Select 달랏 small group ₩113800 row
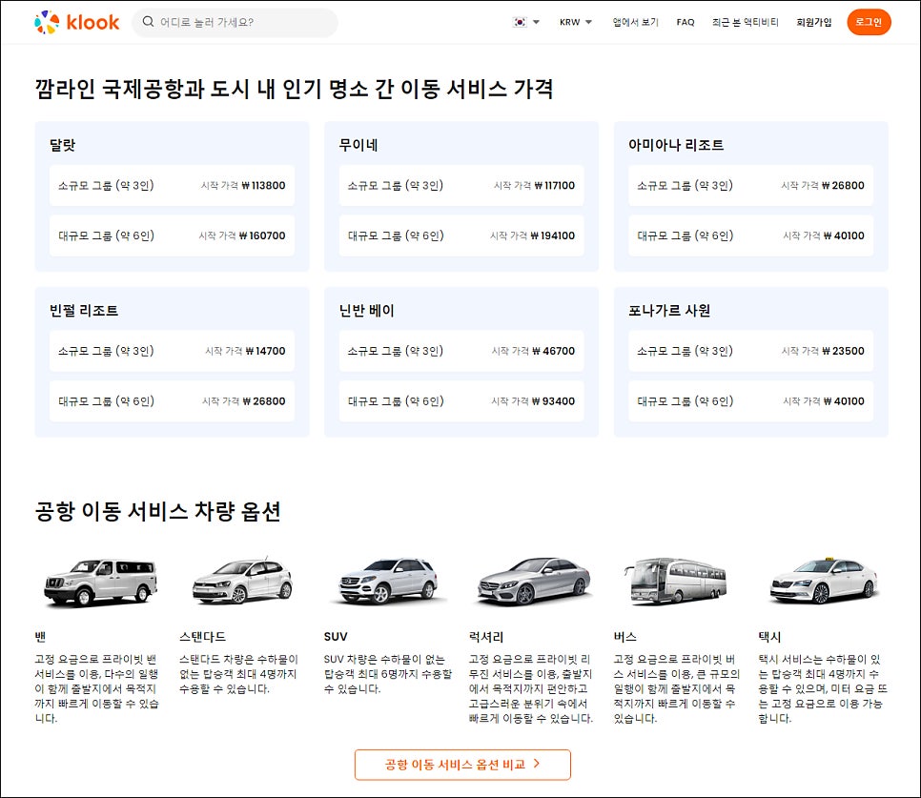The height and width of the screenshot is (798, 921). tap(173, 186)
